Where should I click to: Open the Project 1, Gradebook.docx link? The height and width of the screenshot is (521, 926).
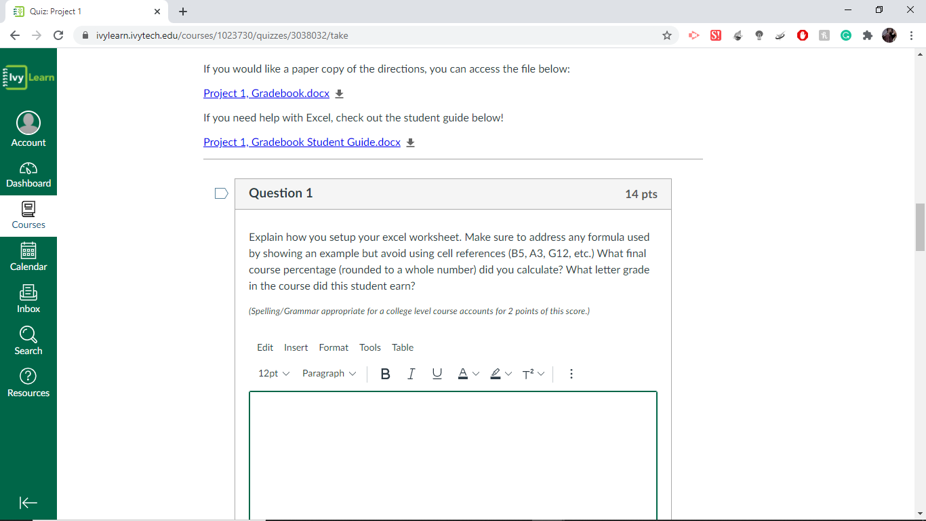click(266, 94)
